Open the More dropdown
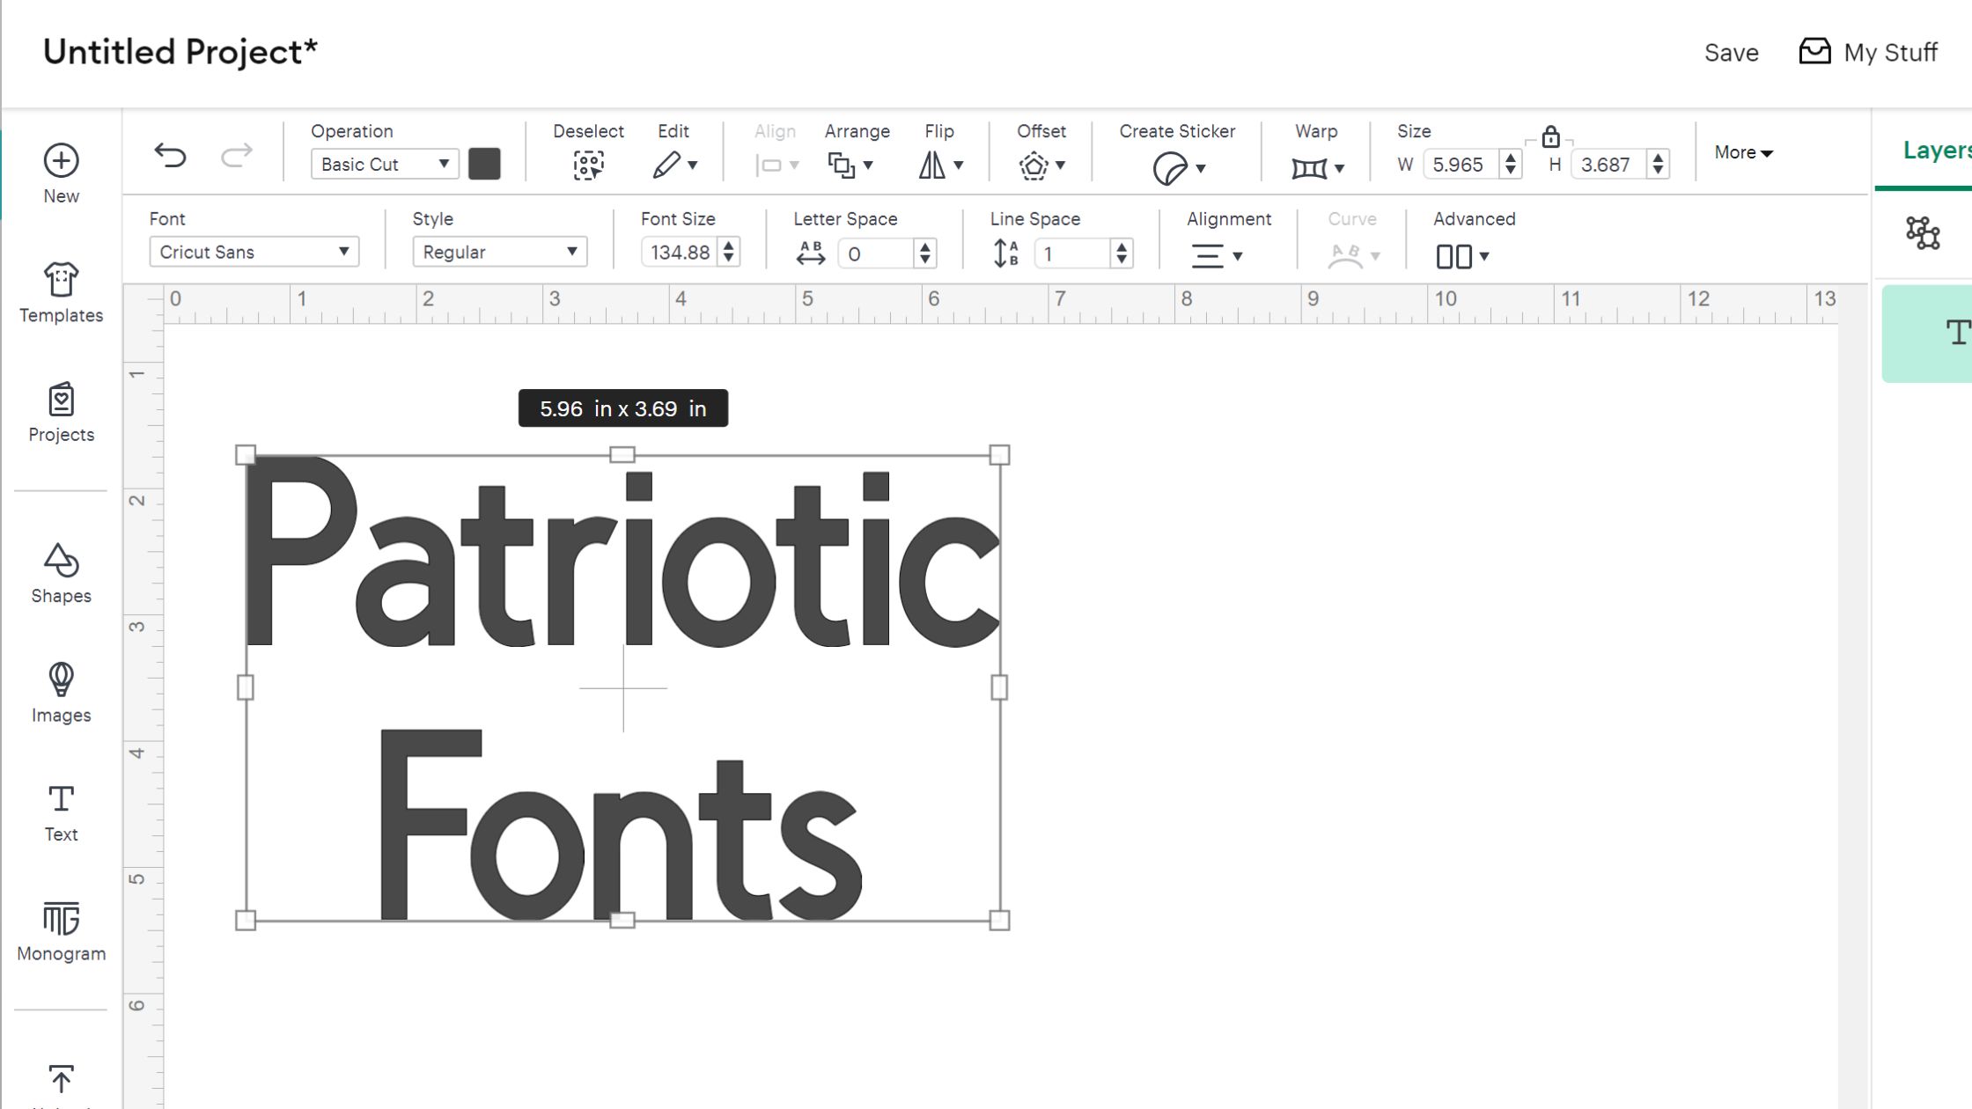Viewport: 1972px width, 1109px height. coord(1741,152)
